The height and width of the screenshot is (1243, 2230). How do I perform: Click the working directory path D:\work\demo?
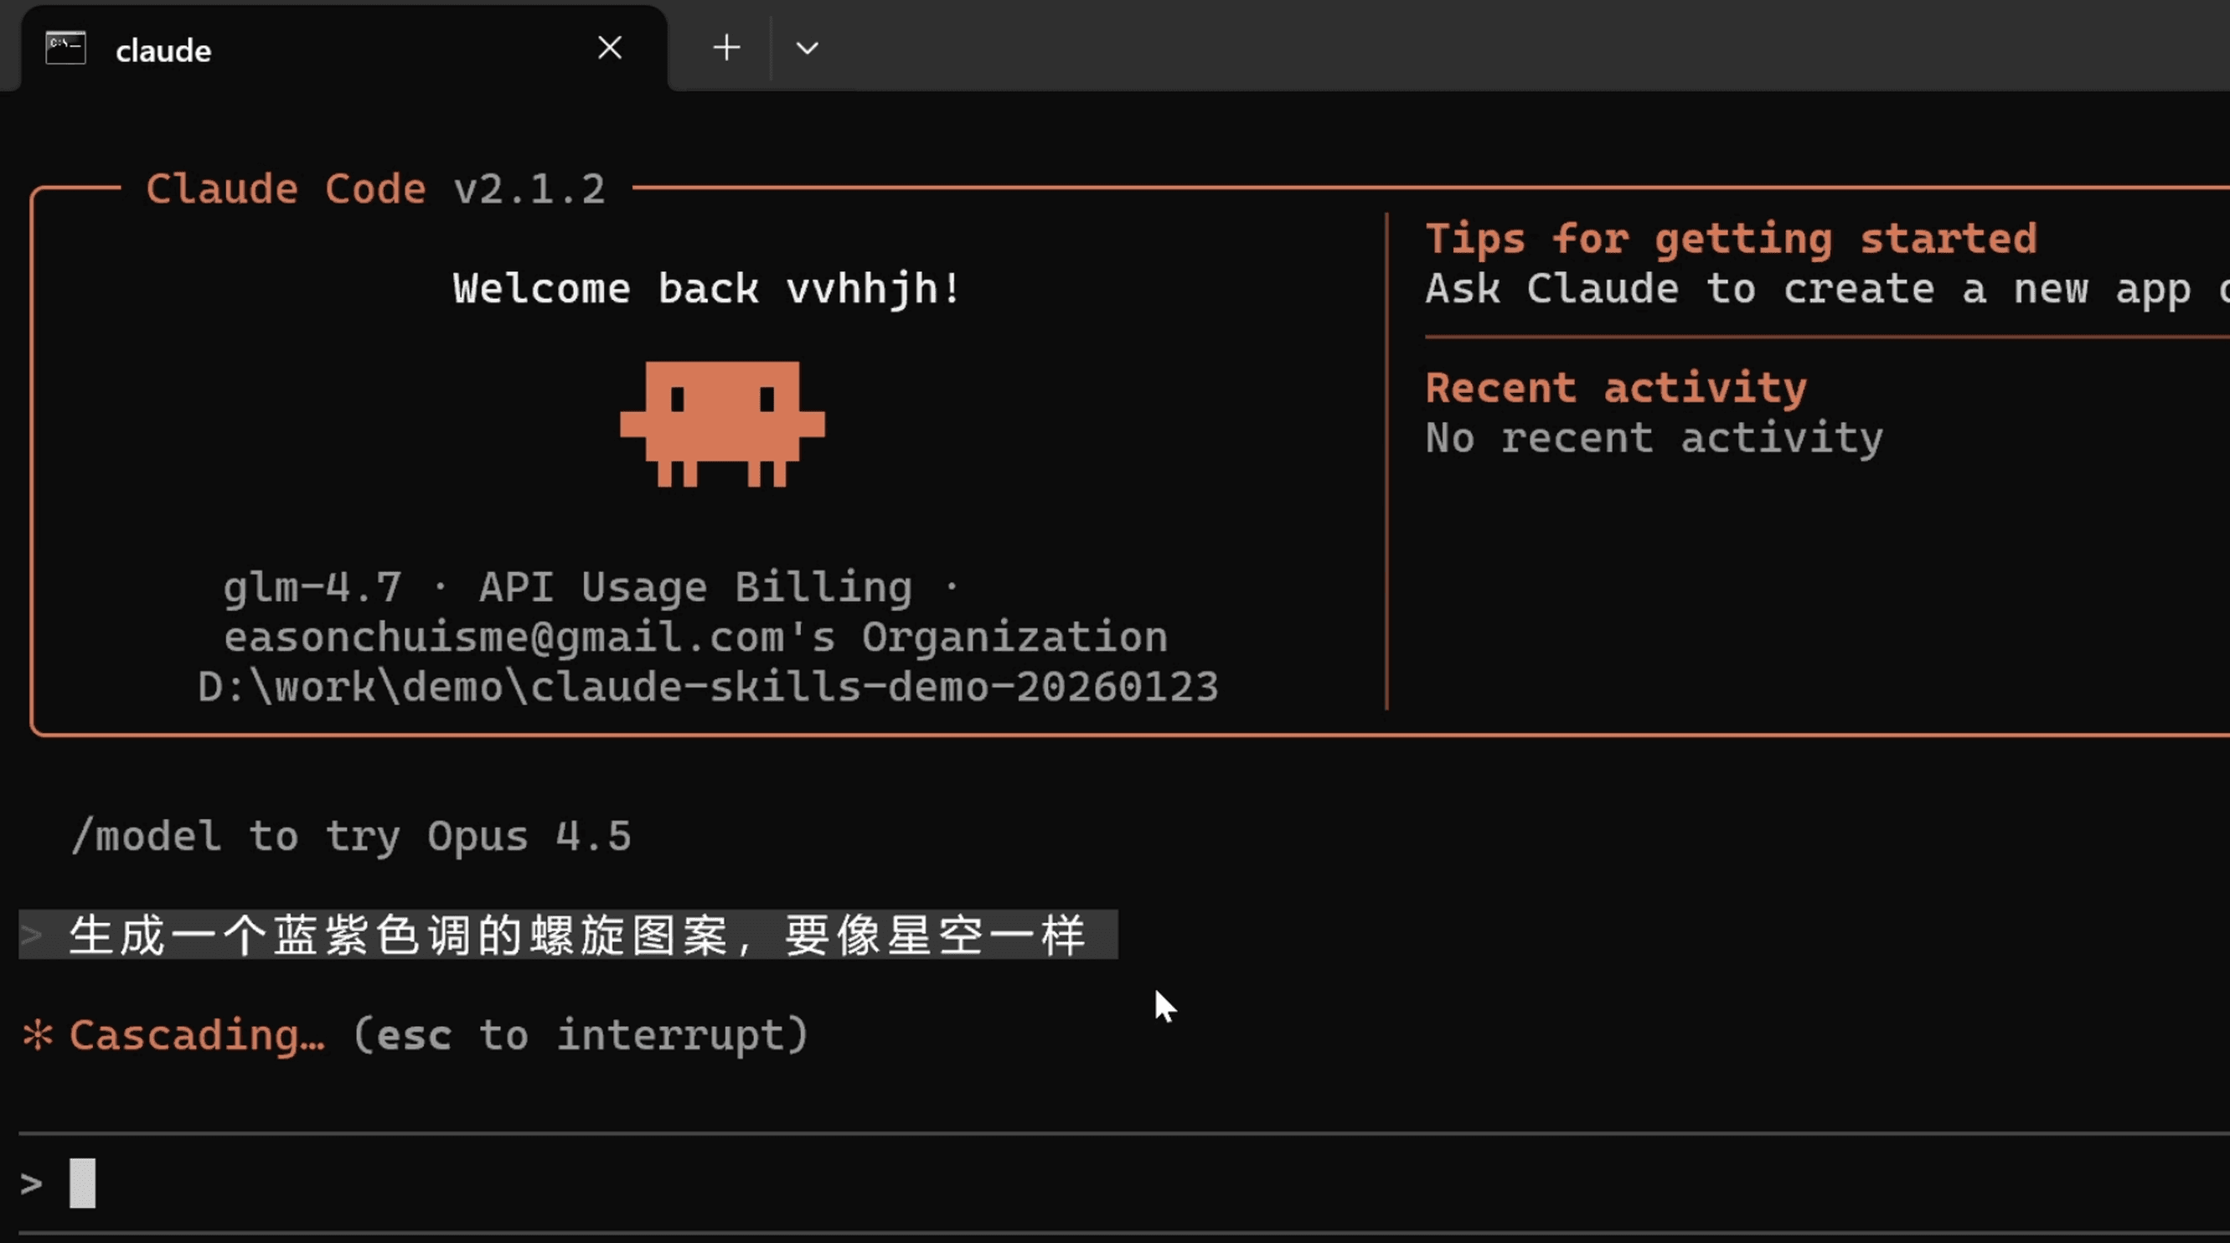tap(707, 688)
